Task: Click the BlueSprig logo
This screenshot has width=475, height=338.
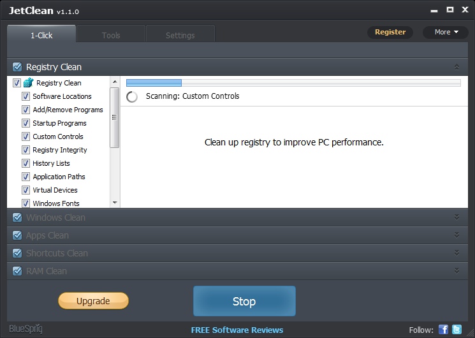Action: click(26, 329)
